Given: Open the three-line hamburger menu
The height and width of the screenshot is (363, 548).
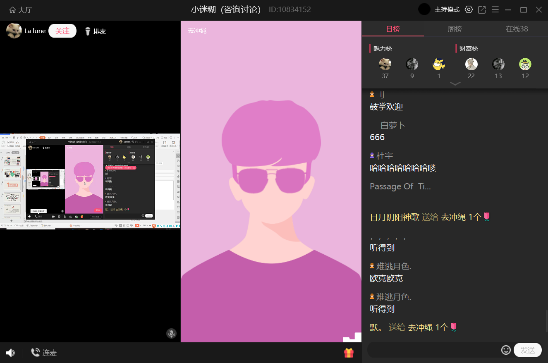Looking at the screenshot, I should tap(495, 10).
